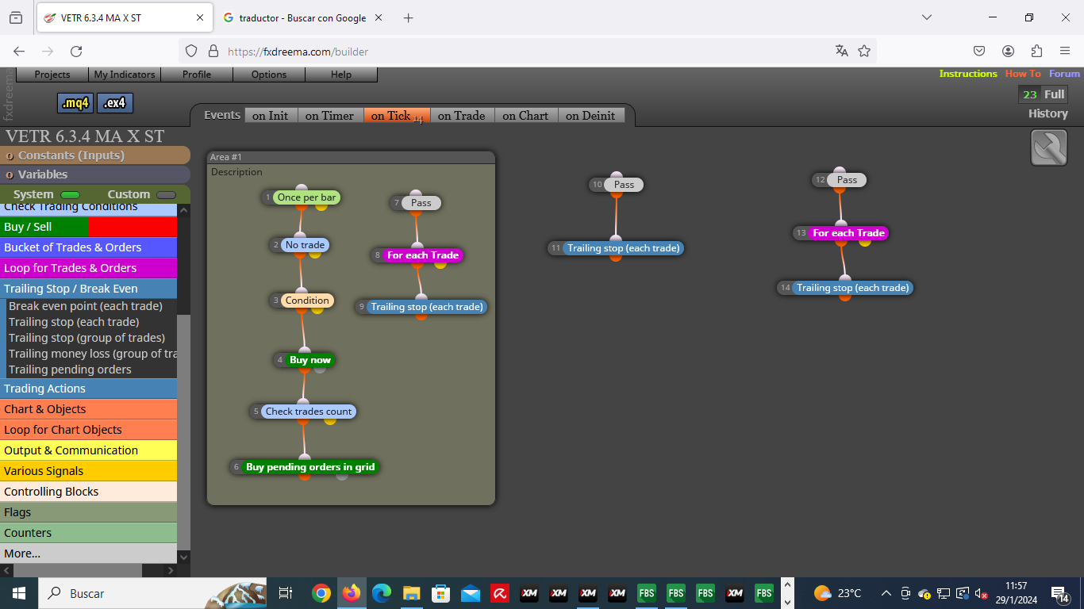Open Google Chrome from the taskbar
Viewport: 1084px width, 609px height.
[x=321, y=593]
